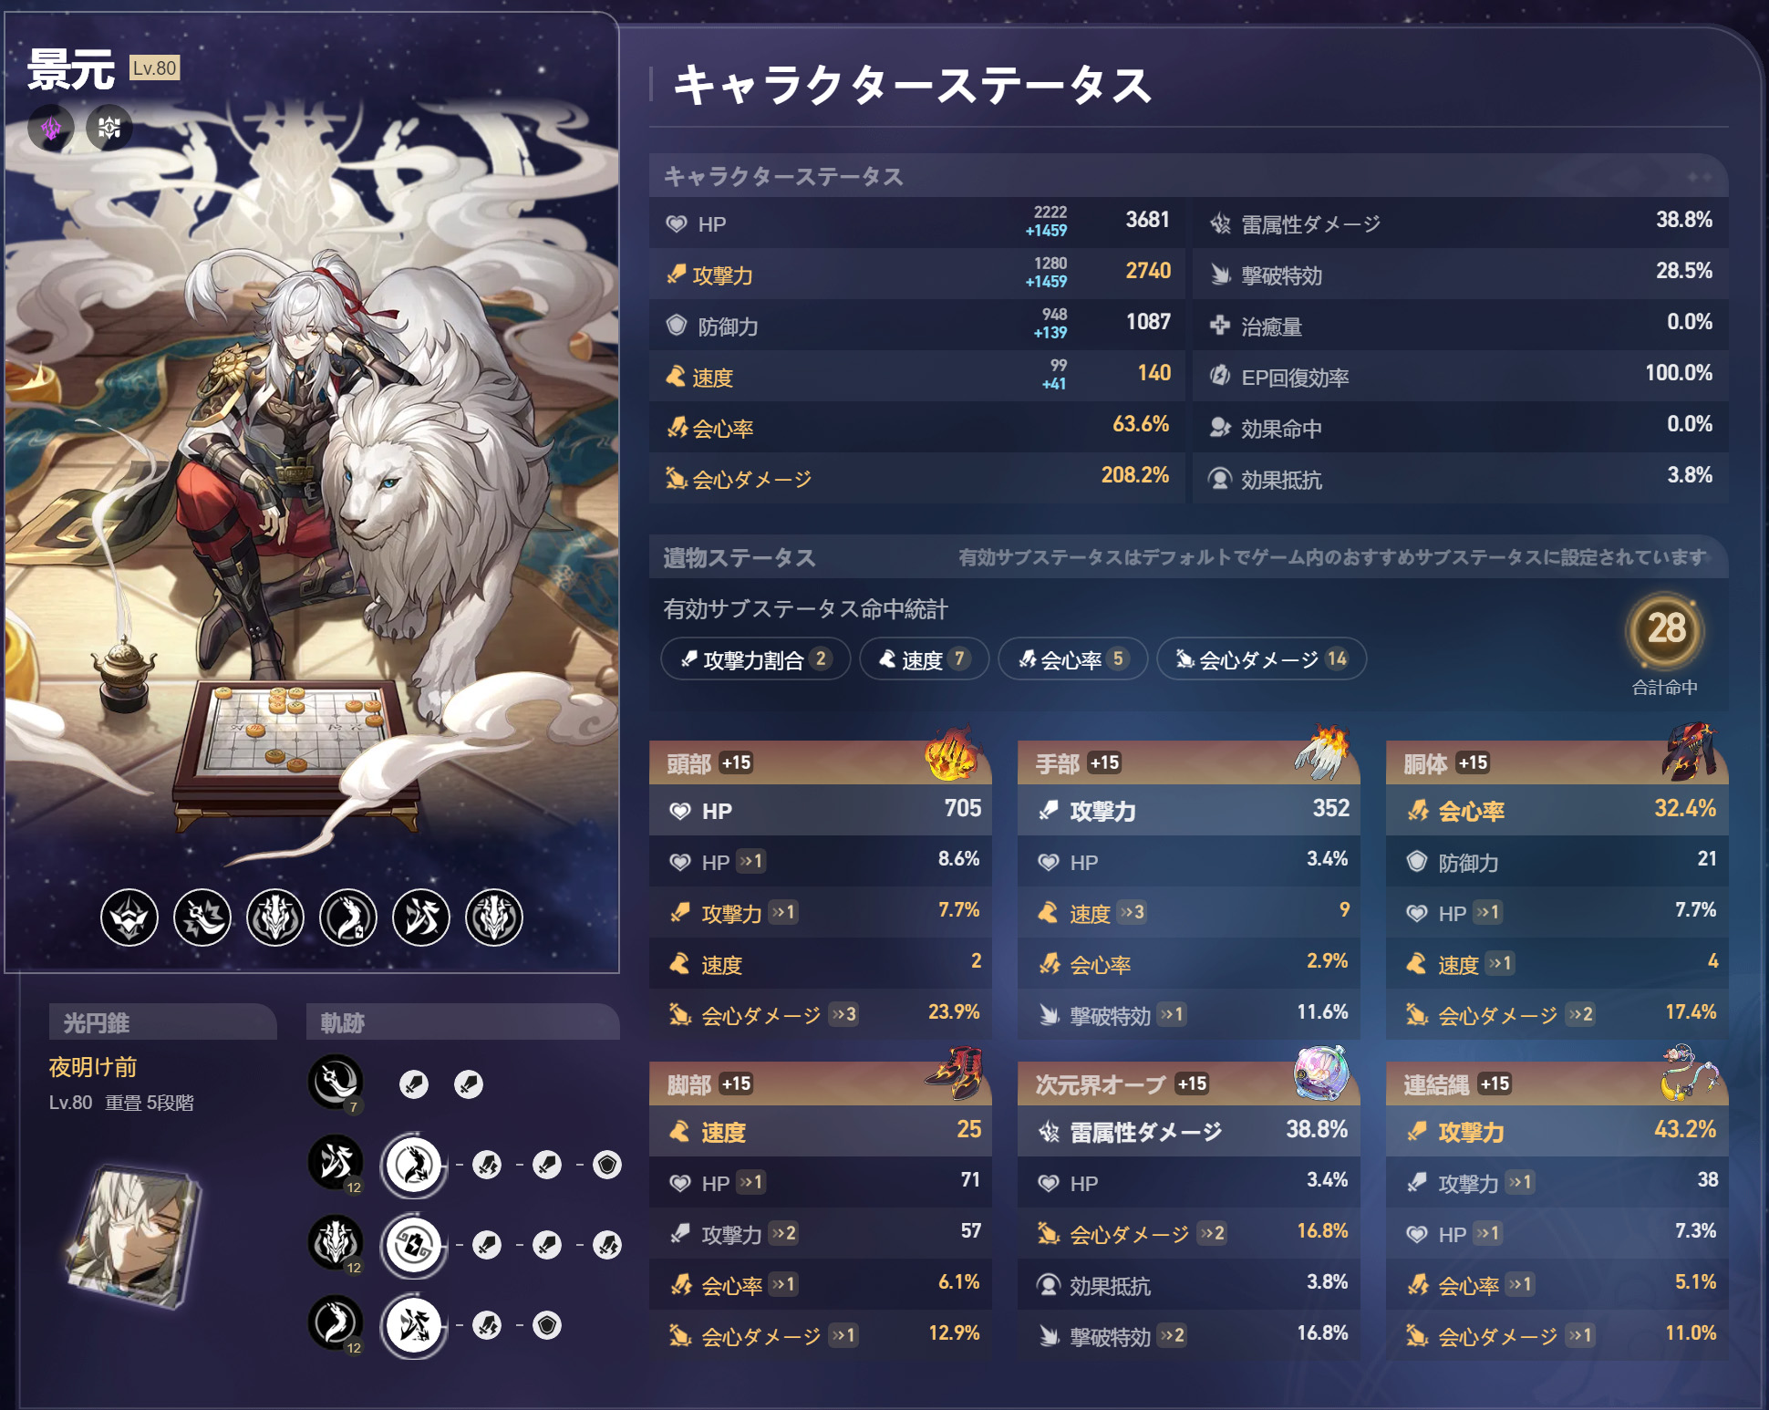The width and height of the screenshot is (1769, 1410).
Task: Select the last eidolon icon in row
Action: point(494,918)
